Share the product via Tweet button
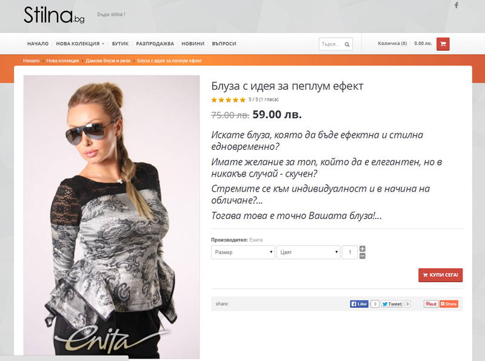 pyautogui.click(x=392, y=304)
